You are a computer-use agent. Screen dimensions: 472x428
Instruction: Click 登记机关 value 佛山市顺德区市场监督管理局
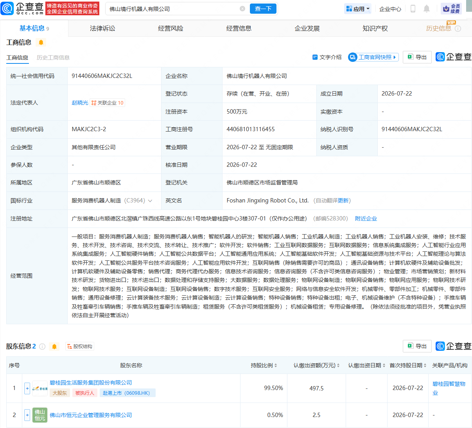[262, 182]
